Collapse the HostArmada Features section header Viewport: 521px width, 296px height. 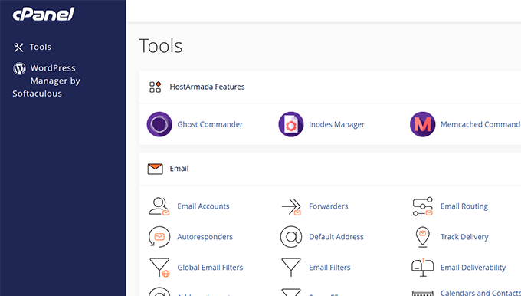[x=329, y=87]
